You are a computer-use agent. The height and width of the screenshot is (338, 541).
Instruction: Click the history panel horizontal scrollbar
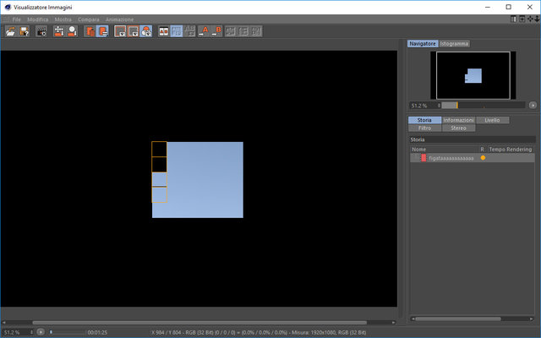point(458,319)
